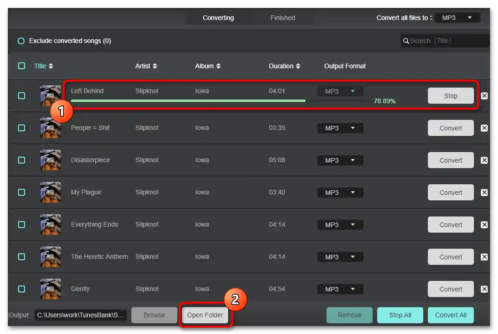Remove My Plague row with X icon
This screenshot has width=498, height=334.
(x=484, y=192)
